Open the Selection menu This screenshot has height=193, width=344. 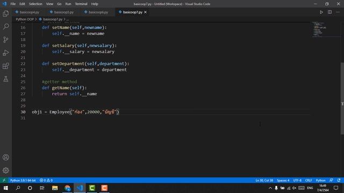(x=35, y=4)
